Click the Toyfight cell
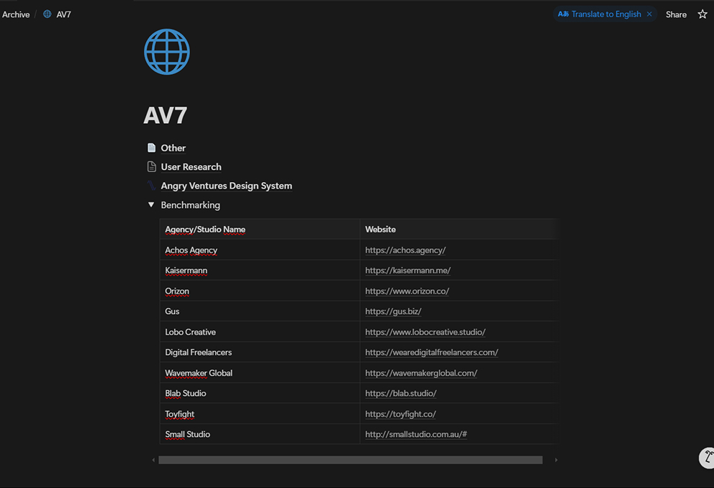The width and height of the screenshot is (714, 488). tap(260, 414)
